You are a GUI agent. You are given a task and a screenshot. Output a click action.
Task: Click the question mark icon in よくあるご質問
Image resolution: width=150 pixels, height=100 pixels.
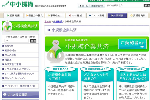(5, 94)
